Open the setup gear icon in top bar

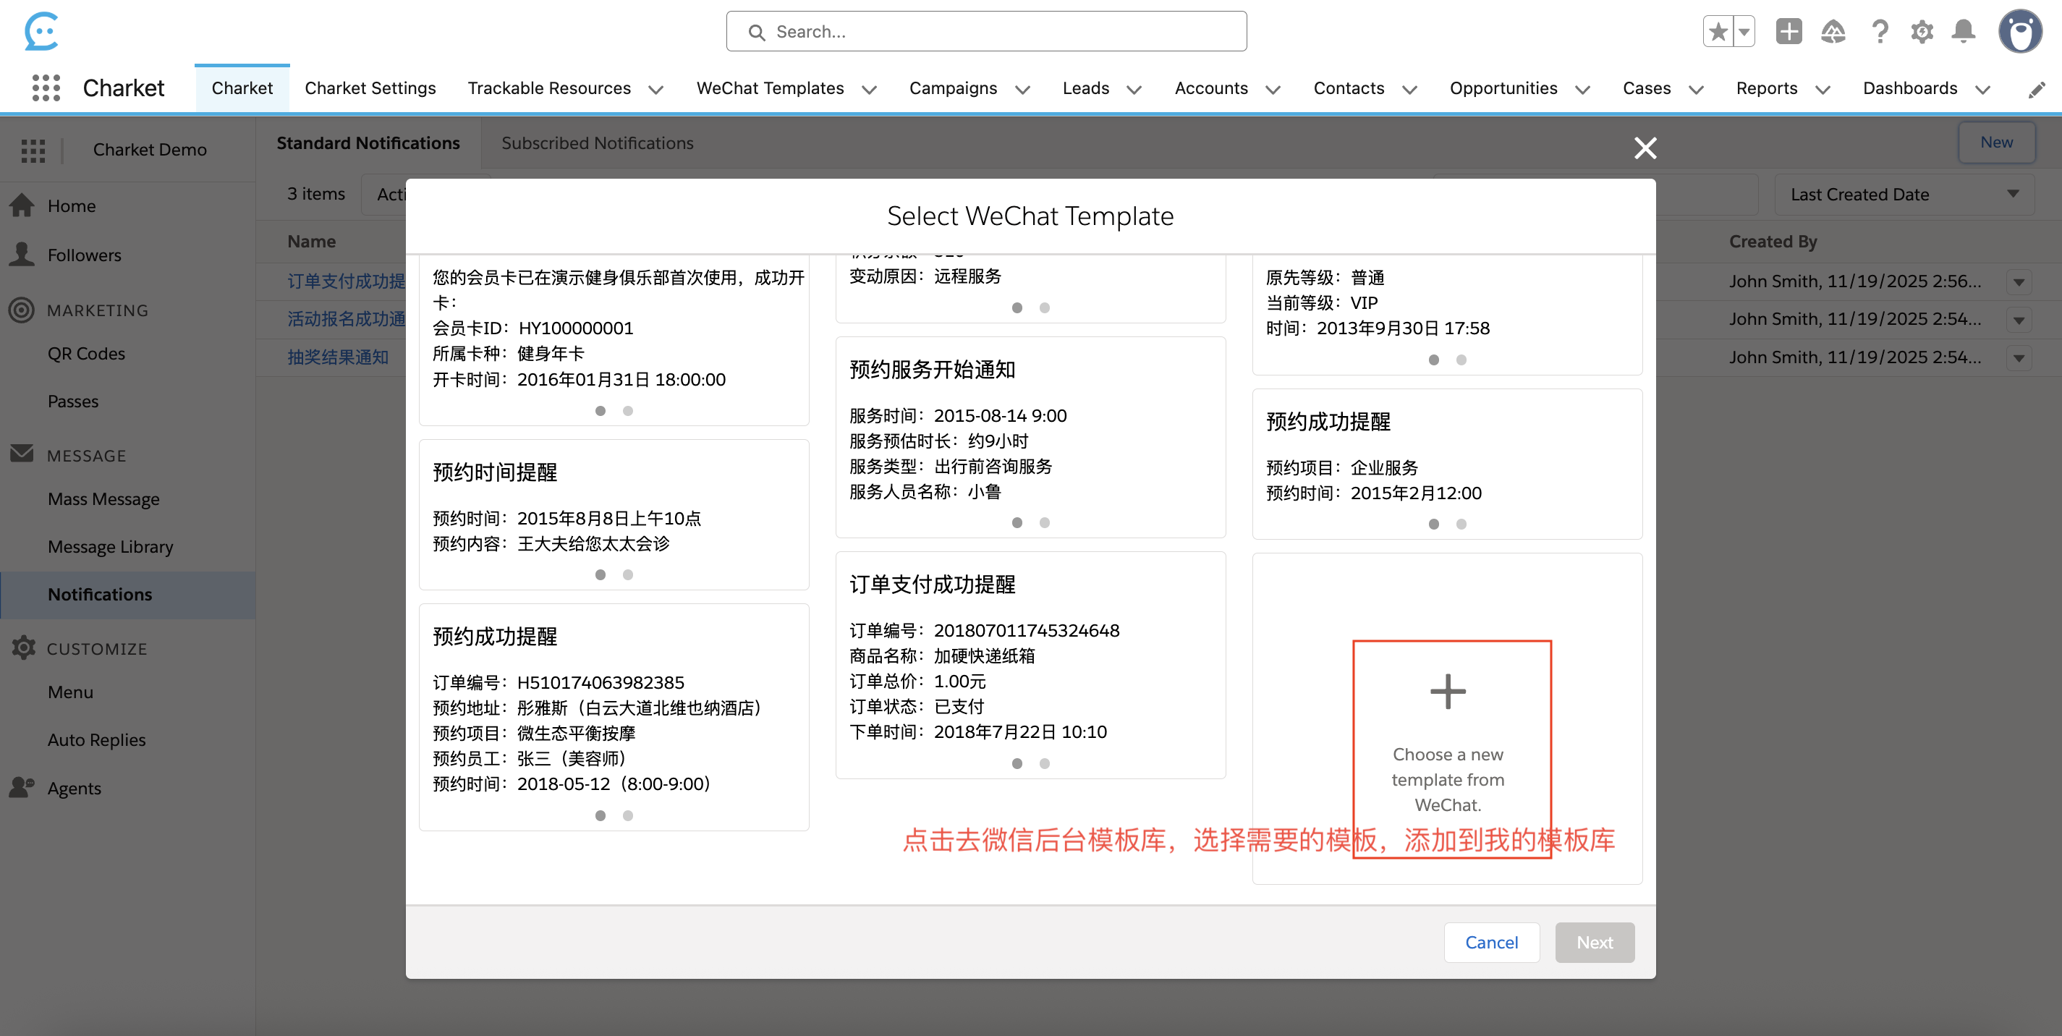1922,32
